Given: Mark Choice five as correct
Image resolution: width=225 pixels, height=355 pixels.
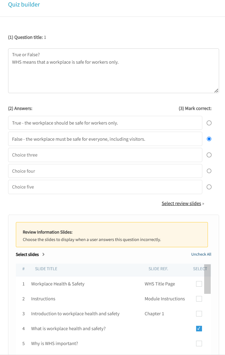Looking at the screenshot, I should [x=209, y=187].
